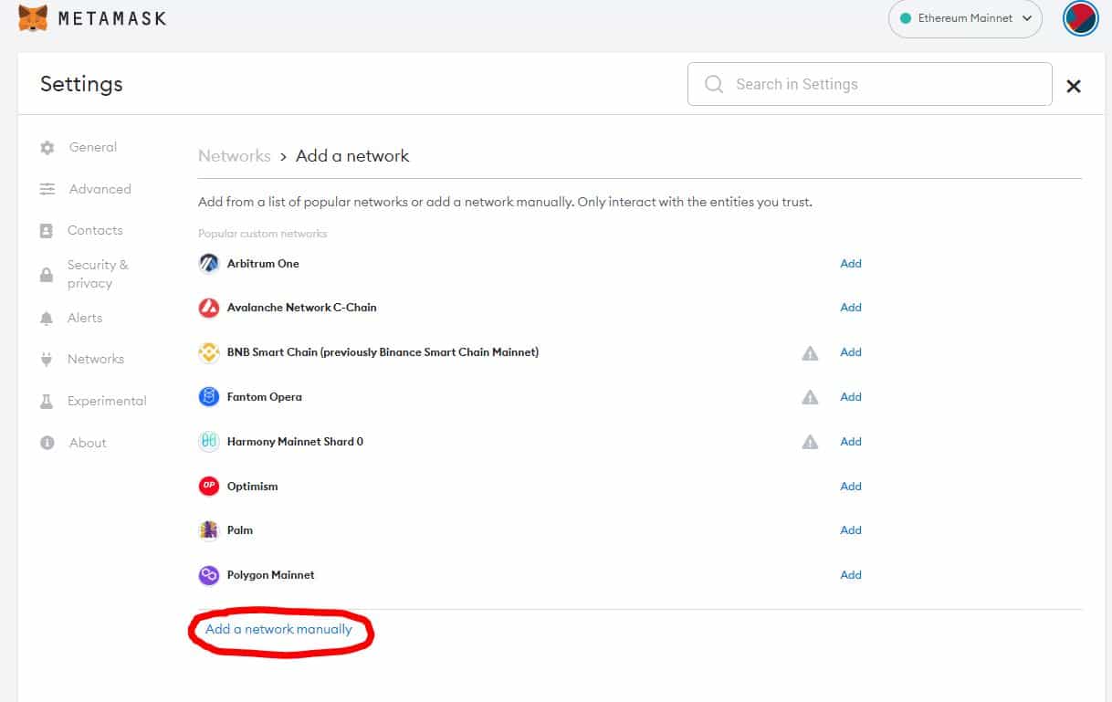Open the About settings tab
Image resolution: width=1112 pixels, height=702 pixels.
(88, 443)
